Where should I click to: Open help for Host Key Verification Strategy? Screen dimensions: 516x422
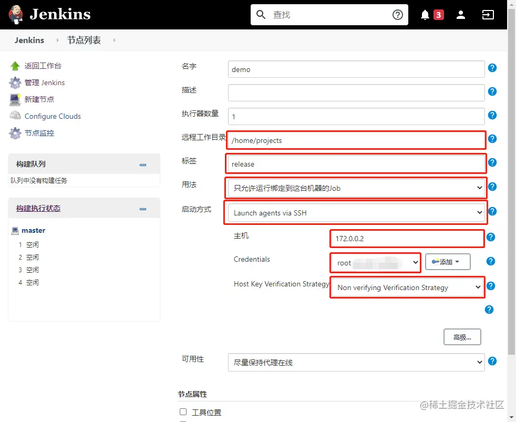click(x=490, y=286)
